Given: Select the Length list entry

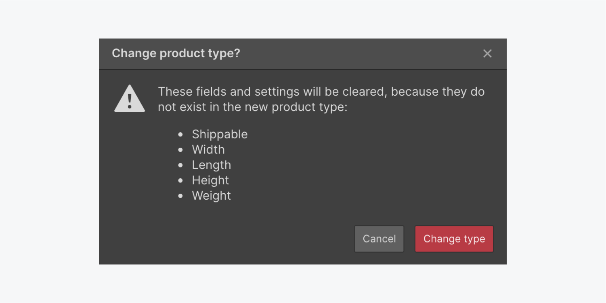Looking at the screenshot, I should (212, 165).
